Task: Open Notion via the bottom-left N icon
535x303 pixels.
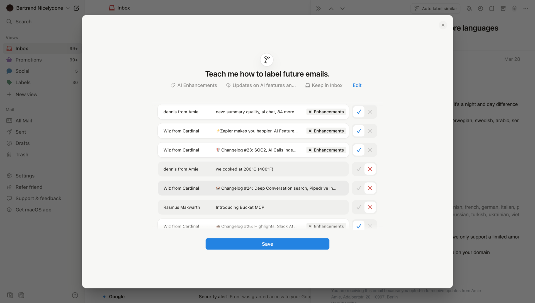Action: [10, 295]
